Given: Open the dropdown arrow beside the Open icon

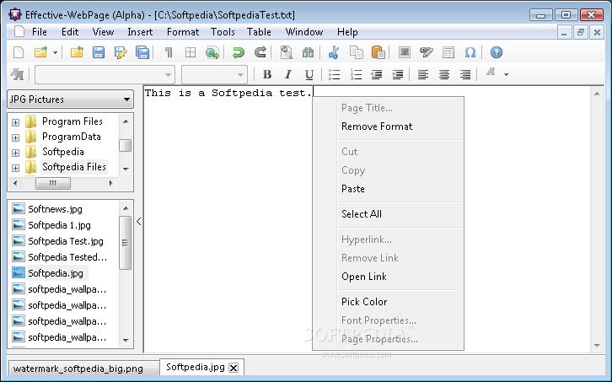Looking at the screenshot, I should (x=55, y=52).
